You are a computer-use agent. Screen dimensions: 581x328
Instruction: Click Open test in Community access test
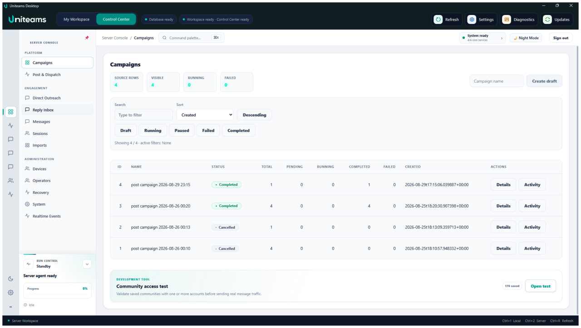pos(541,286)
